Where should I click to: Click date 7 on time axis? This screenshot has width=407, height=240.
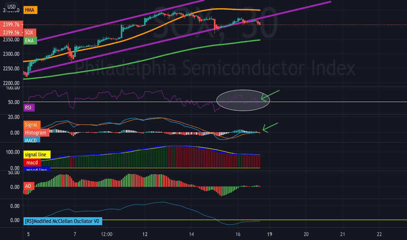coord(75,234)
